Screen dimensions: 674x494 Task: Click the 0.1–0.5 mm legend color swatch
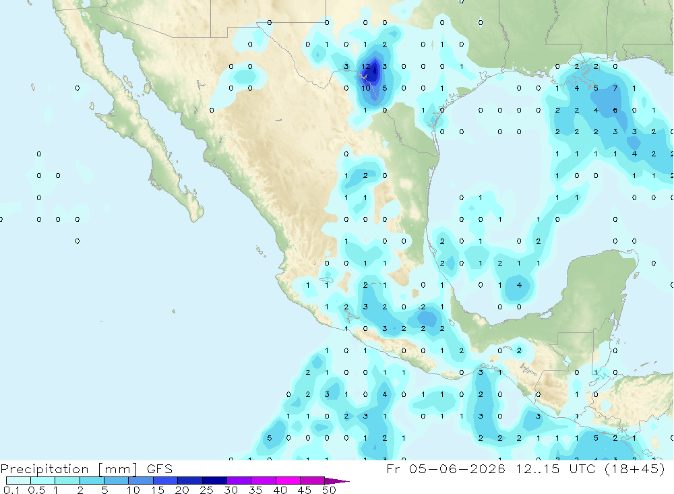tap(18, 481)
